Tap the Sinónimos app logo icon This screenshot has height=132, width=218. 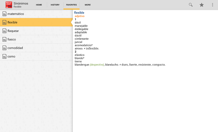point(9,5)
